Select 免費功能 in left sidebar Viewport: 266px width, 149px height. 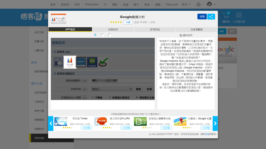click(x=39, y=41)
